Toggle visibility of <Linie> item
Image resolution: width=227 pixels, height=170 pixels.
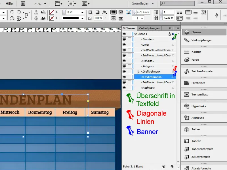pyautogui.click(x=124, y=45)
